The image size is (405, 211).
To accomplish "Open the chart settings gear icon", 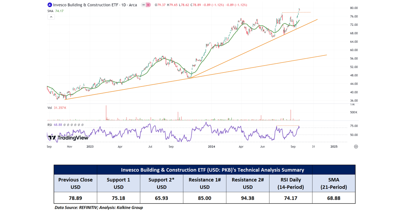I will [x=356, y=147].
